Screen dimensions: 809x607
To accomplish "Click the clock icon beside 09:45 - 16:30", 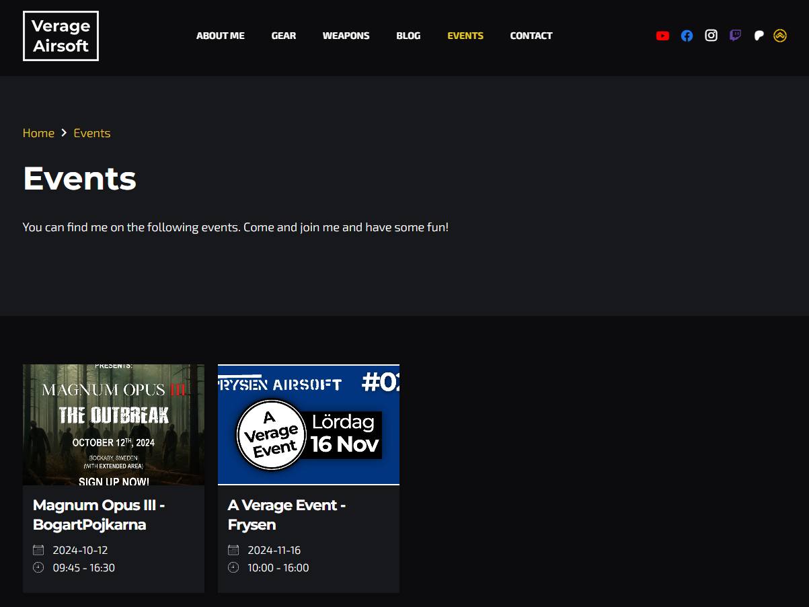I will (38, 567).
